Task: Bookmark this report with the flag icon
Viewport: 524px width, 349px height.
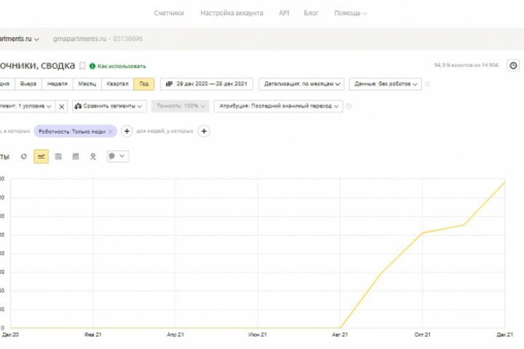Action: click(x=82, y=65)
